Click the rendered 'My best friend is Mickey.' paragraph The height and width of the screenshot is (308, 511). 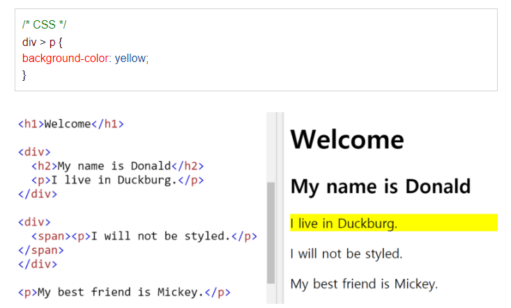coord(364,284)
